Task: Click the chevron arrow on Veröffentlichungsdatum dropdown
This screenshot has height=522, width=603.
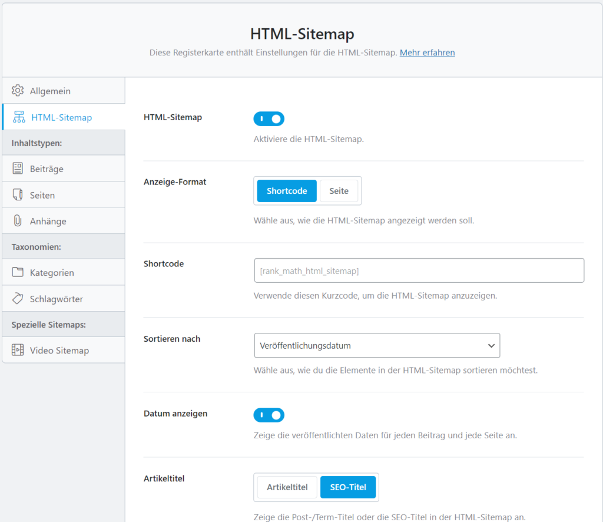Action: (491, 346)
